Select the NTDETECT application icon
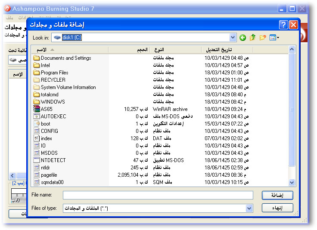The image size is (317, 230). click(x=36, y=160)
